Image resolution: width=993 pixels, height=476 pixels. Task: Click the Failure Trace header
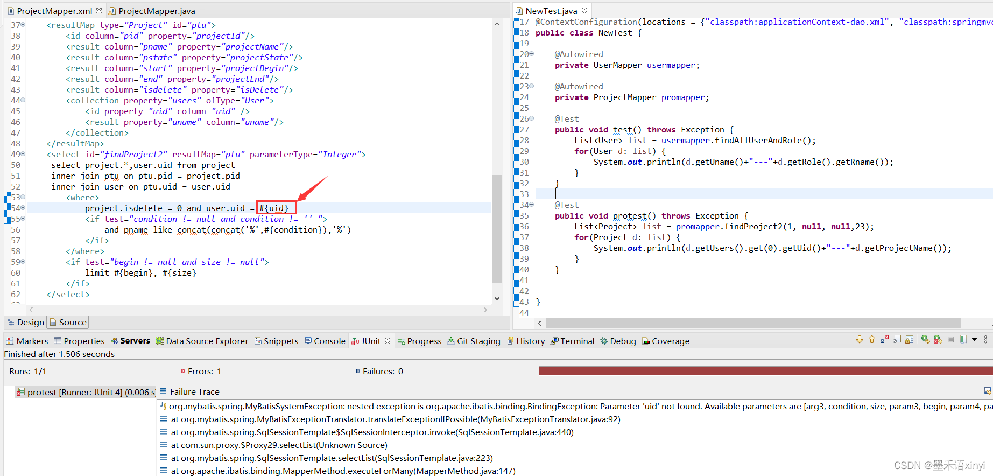pyautogui.click(x=189, y=391)
